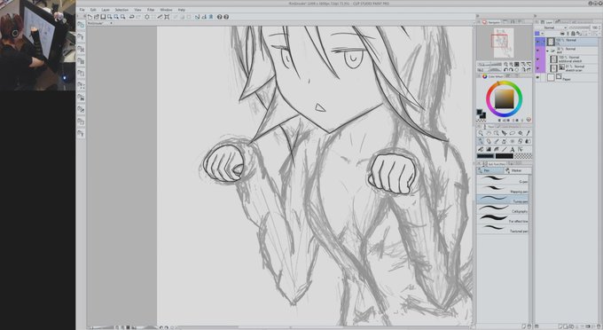Open the Filter menu

point(151,10)
